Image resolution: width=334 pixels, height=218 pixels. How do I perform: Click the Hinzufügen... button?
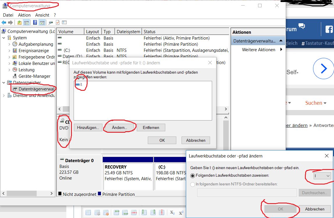point(88,128)
